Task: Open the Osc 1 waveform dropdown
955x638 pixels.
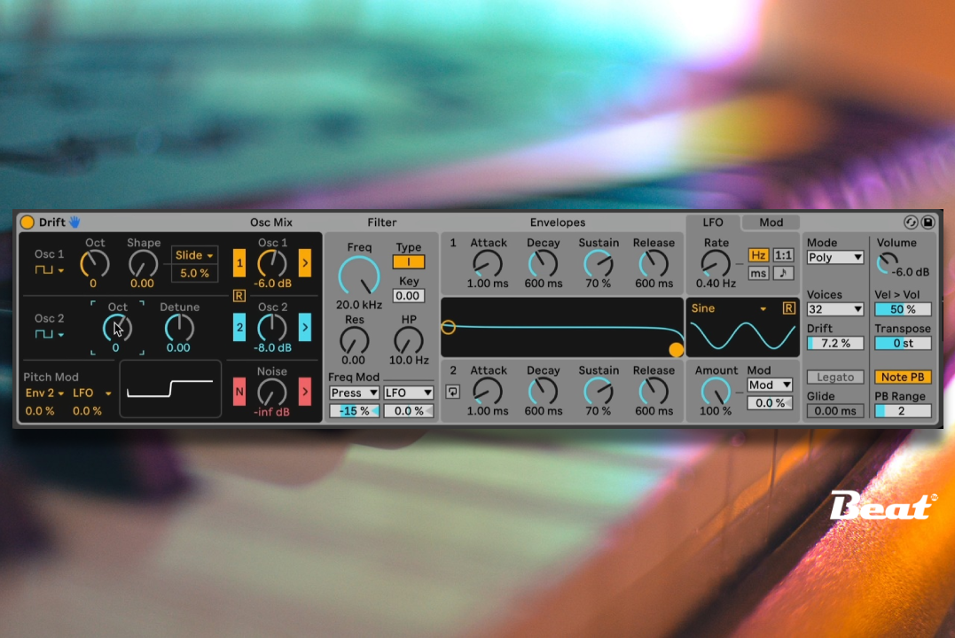Action: (x=50, y=269)
